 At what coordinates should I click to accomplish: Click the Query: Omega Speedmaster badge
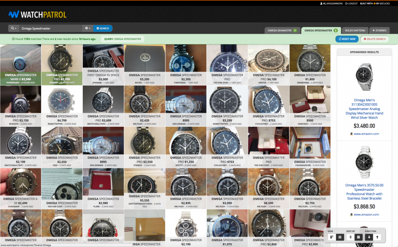click(x=122, y=39)
